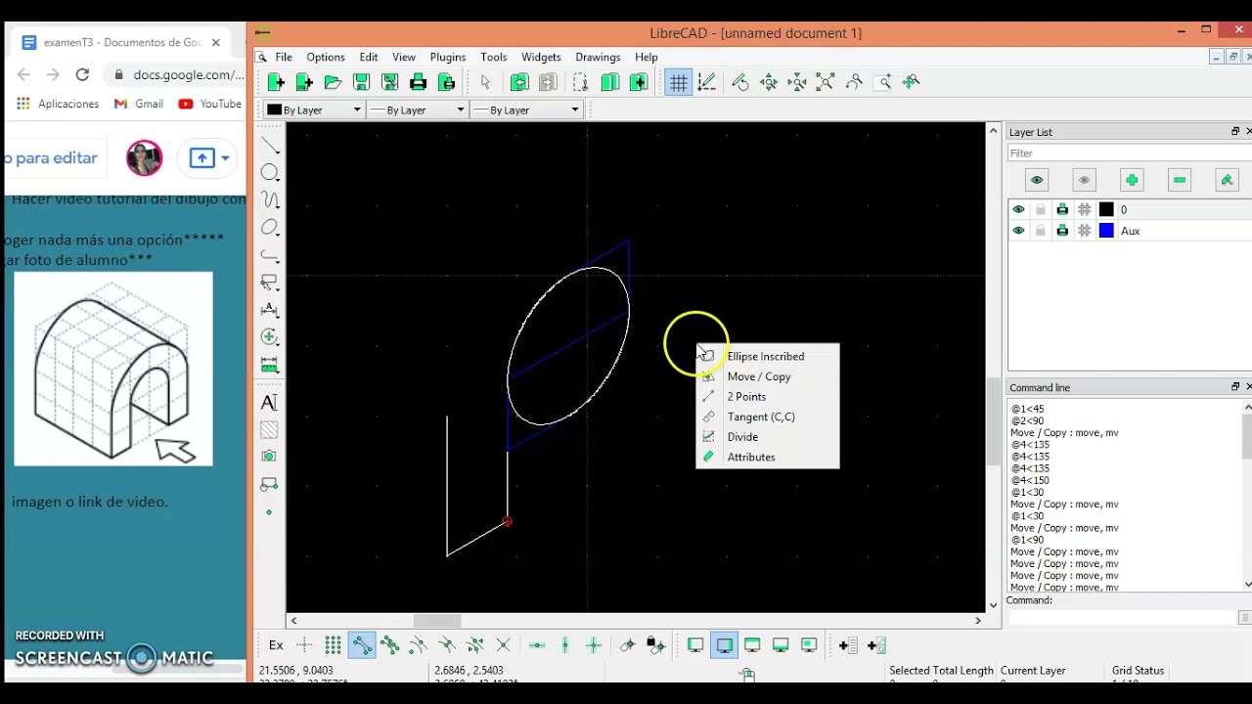The width and height of the screenshot is (1252, 704).
Task: Reload the browser page
Action: coord(82,74)
